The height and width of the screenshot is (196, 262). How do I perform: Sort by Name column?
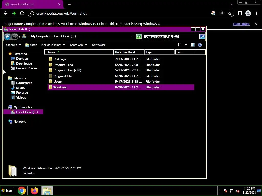(79, 52)
